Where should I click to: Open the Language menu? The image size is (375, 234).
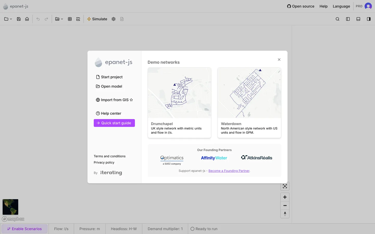[341, 6]
